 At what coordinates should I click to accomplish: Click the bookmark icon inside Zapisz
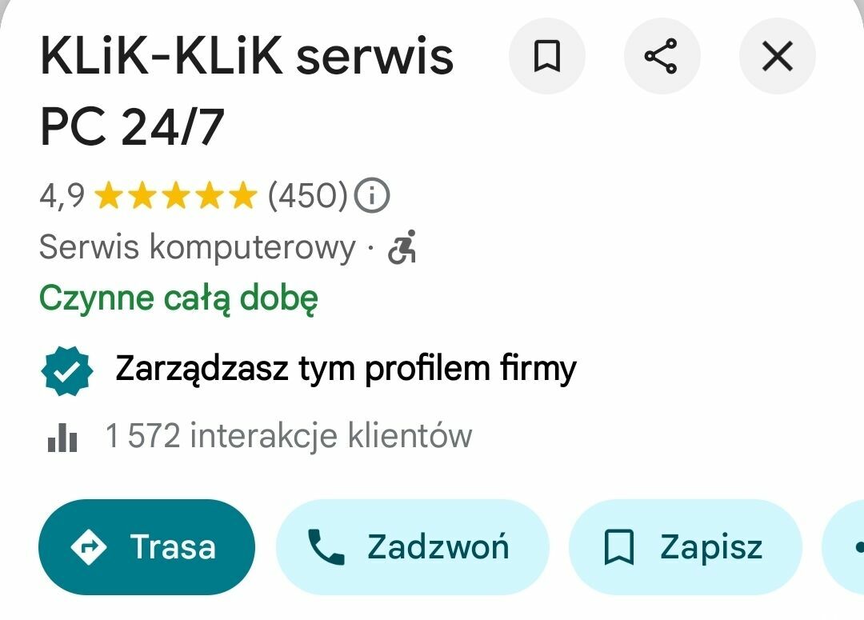coord(619,547)
